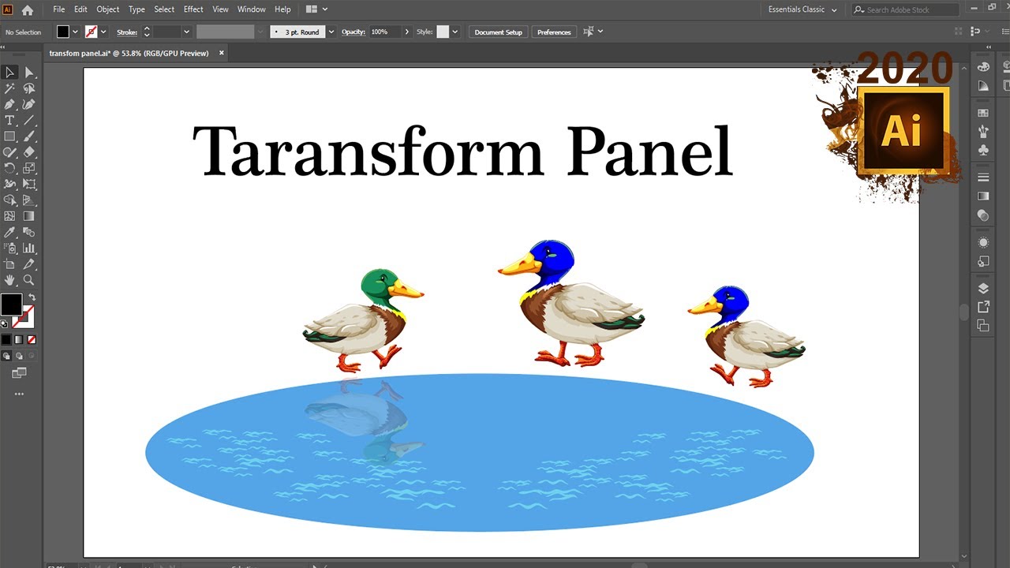Select the Pen tool

pyautogui.click(x=10, y=104)
